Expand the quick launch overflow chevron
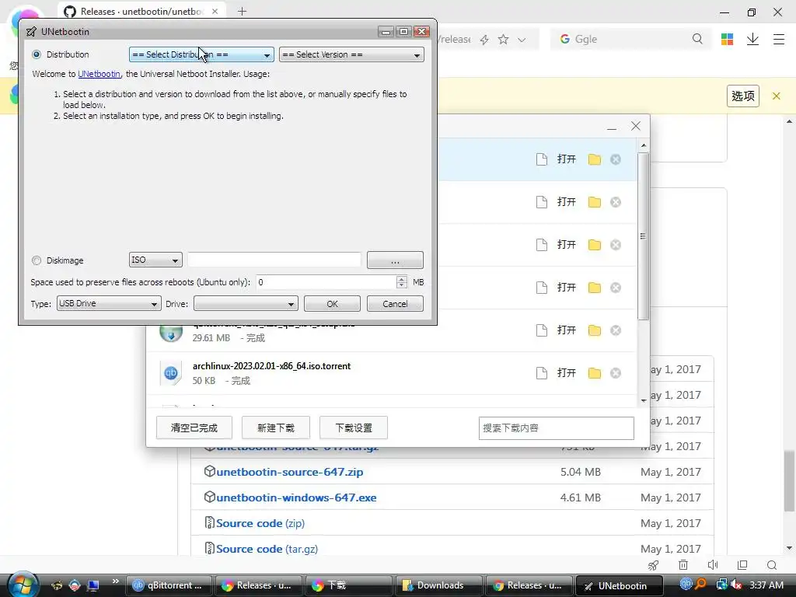 pos(115,581)
